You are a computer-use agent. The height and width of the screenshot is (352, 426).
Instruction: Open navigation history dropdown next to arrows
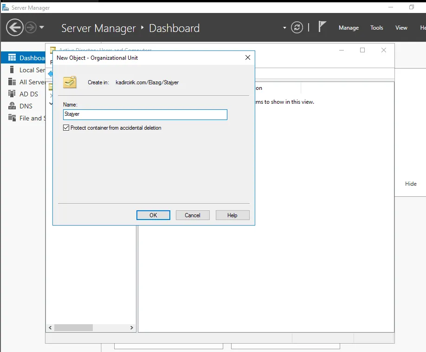[x=42, y=27]
